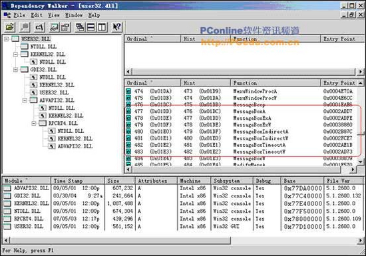The width and height of the screenshot is (366, 256).
Task: Click the Cascade windows toolbar icon
Action: pyautogui.click(x=80, y=27)
